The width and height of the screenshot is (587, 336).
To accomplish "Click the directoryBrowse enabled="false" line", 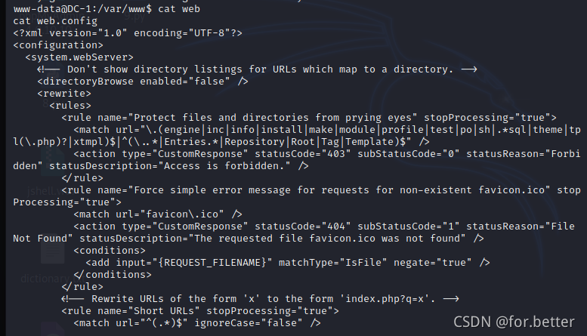I will click(x=143, y=82).
